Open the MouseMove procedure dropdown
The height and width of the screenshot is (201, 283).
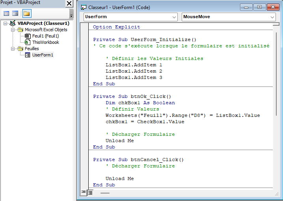coord(272,17)
